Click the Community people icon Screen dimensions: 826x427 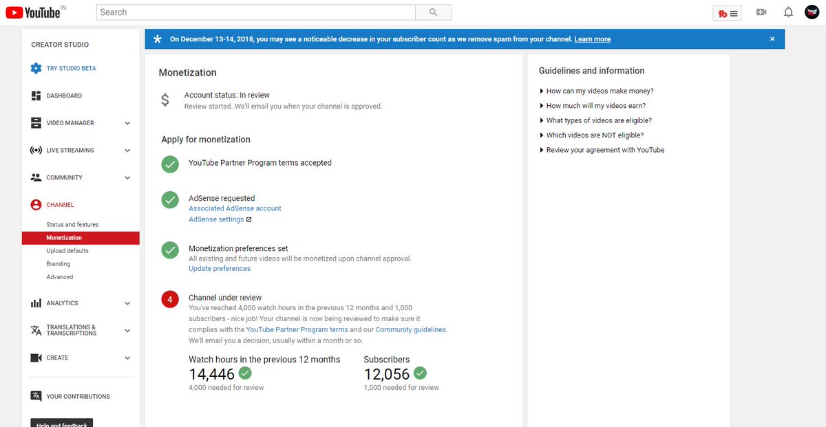click(36, 177)
